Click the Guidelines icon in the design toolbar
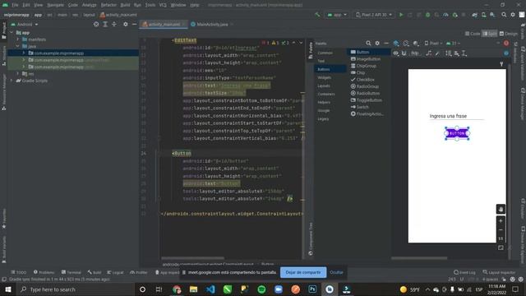526x296 pixels. tap(464, 53)
